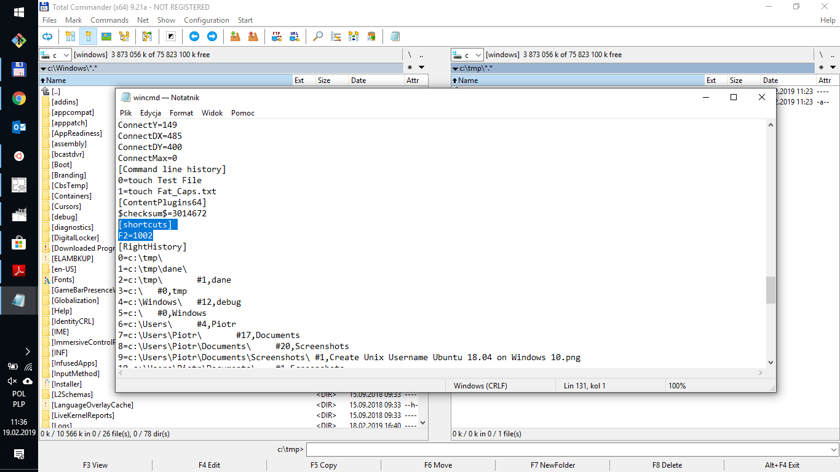The width and height of the screenshot is (840, 472).
Task: Click the F7 NewFolder button
Action: 553,465
